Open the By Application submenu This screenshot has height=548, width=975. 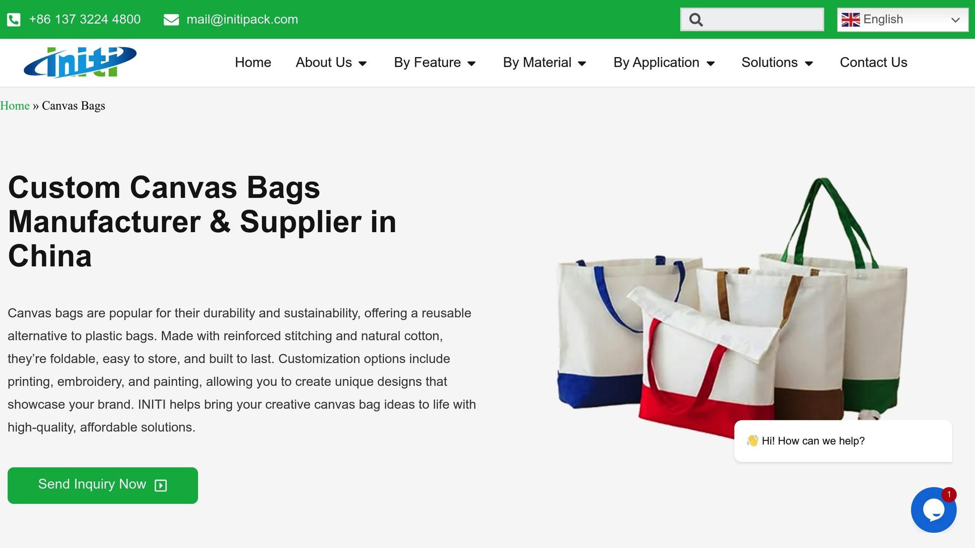tap(664, 62)
